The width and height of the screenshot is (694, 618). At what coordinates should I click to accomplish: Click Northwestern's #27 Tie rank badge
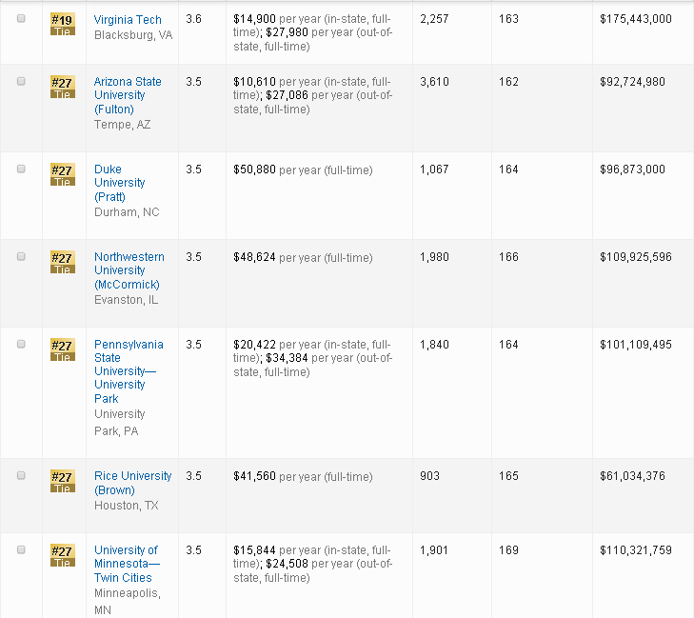[x=62, y=262]
